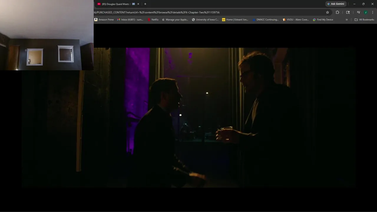Click the webcam overlay preview
The width and height of the screenshot is (377, 212).
(47, 35)
